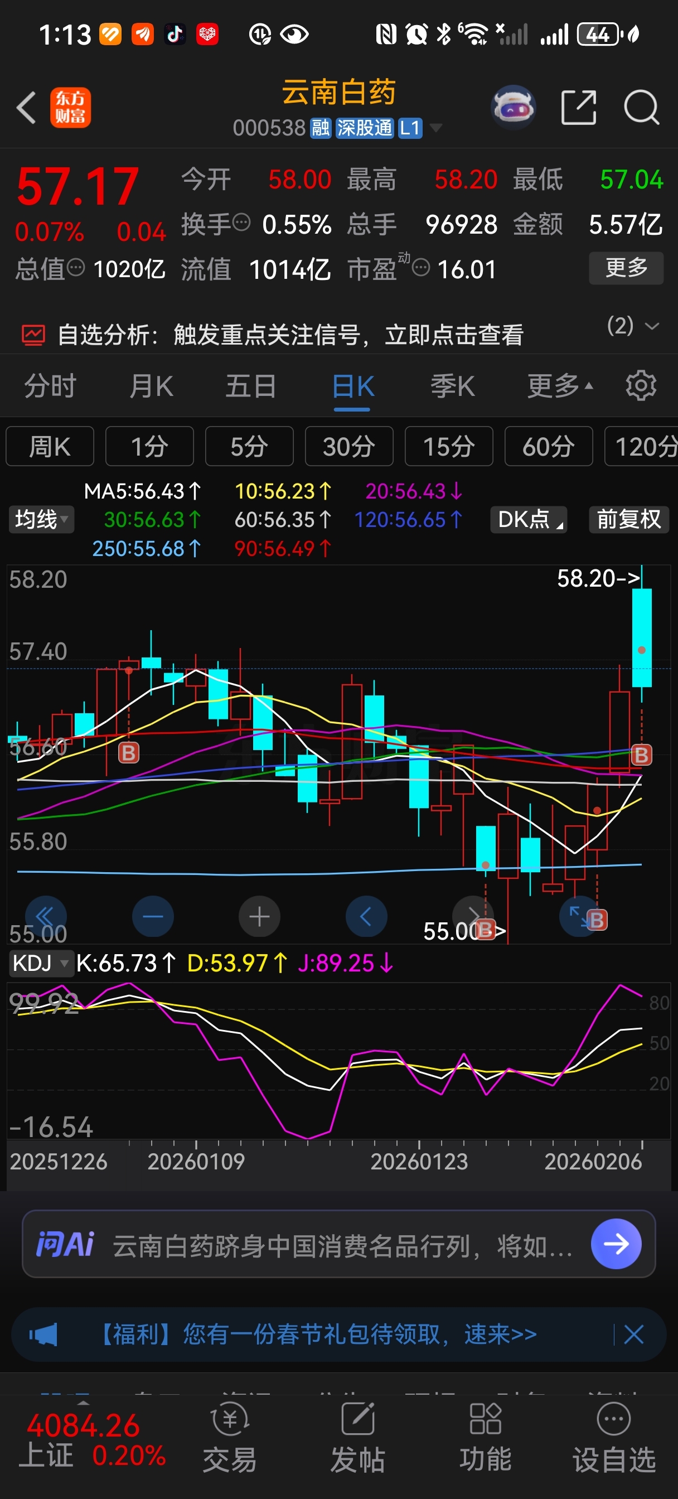This screenshot has width=678, height=1499.
Task: Tap the L1 level tag
Action: click(410, 128)
